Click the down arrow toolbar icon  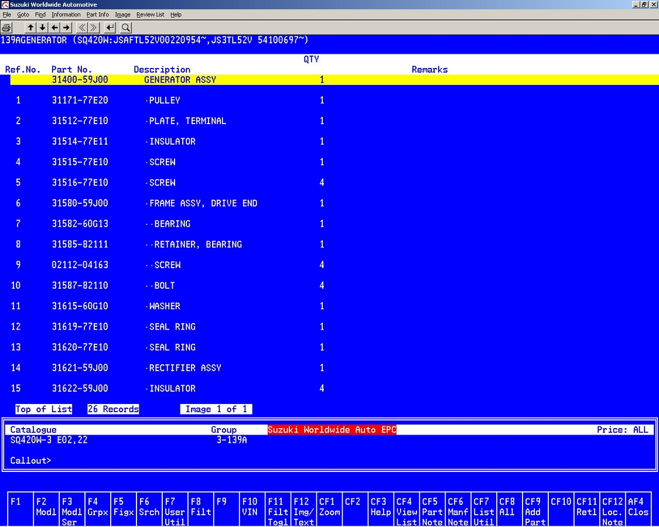pos(42,28)
